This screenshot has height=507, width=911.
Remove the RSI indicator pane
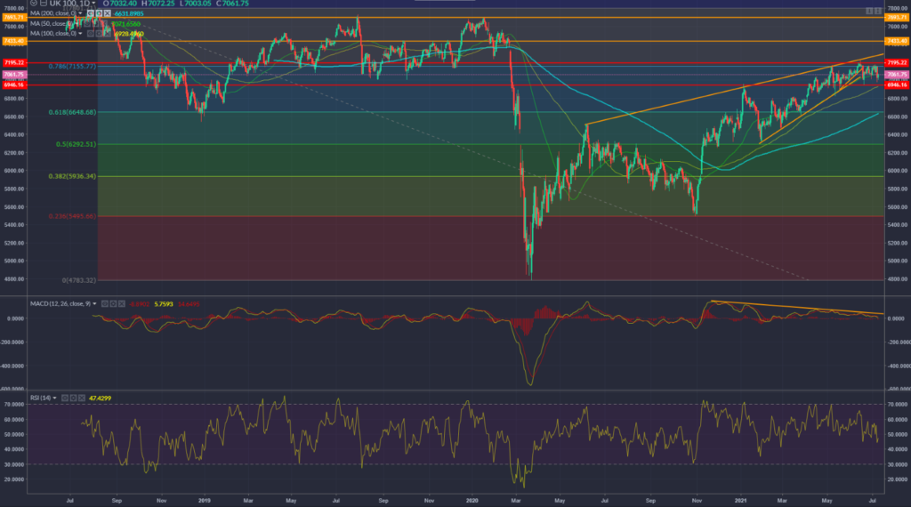[x=82, y=398]
